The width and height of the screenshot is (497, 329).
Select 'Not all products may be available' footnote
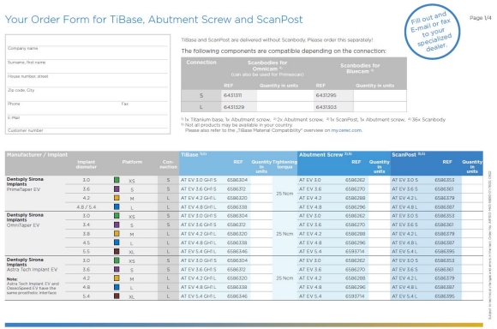238,125
